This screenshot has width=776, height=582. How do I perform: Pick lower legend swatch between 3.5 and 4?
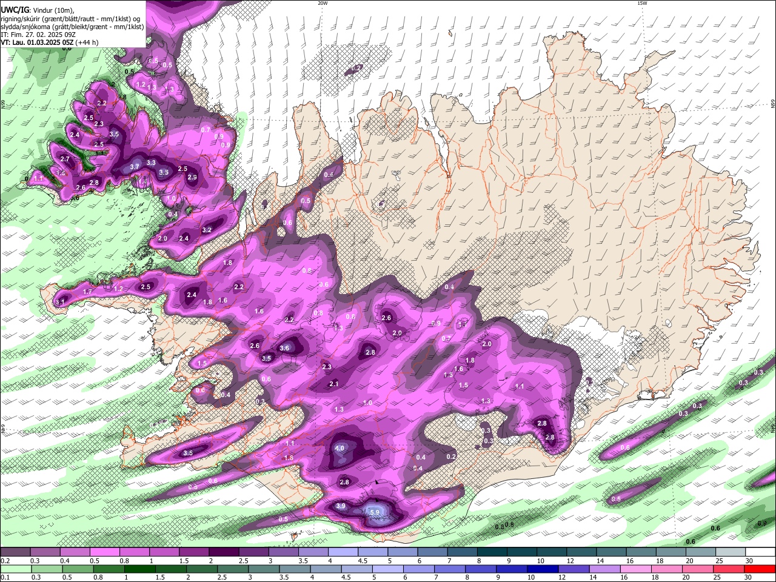click(x=294, y=569)
